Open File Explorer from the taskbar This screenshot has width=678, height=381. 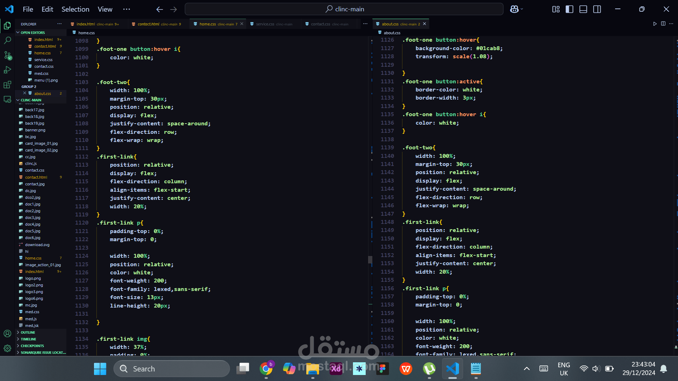pyautogui.click(x=313, y=369)
